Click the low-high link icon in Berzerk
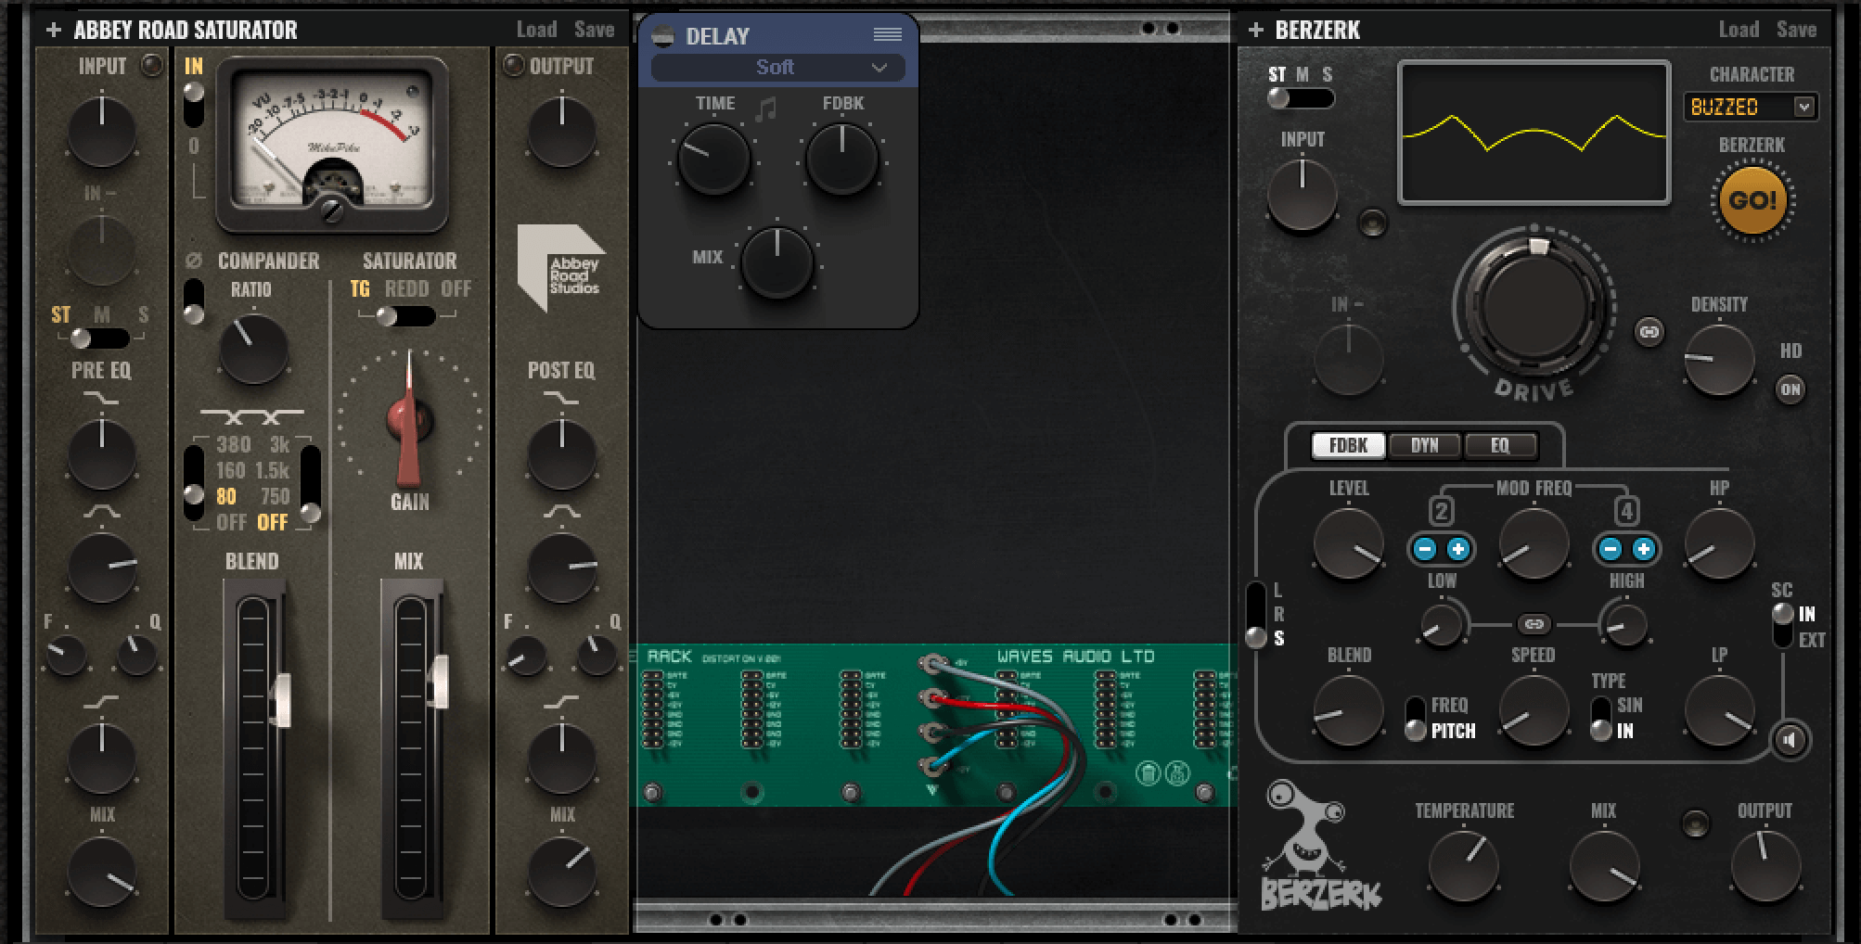 click(1534, 624)
